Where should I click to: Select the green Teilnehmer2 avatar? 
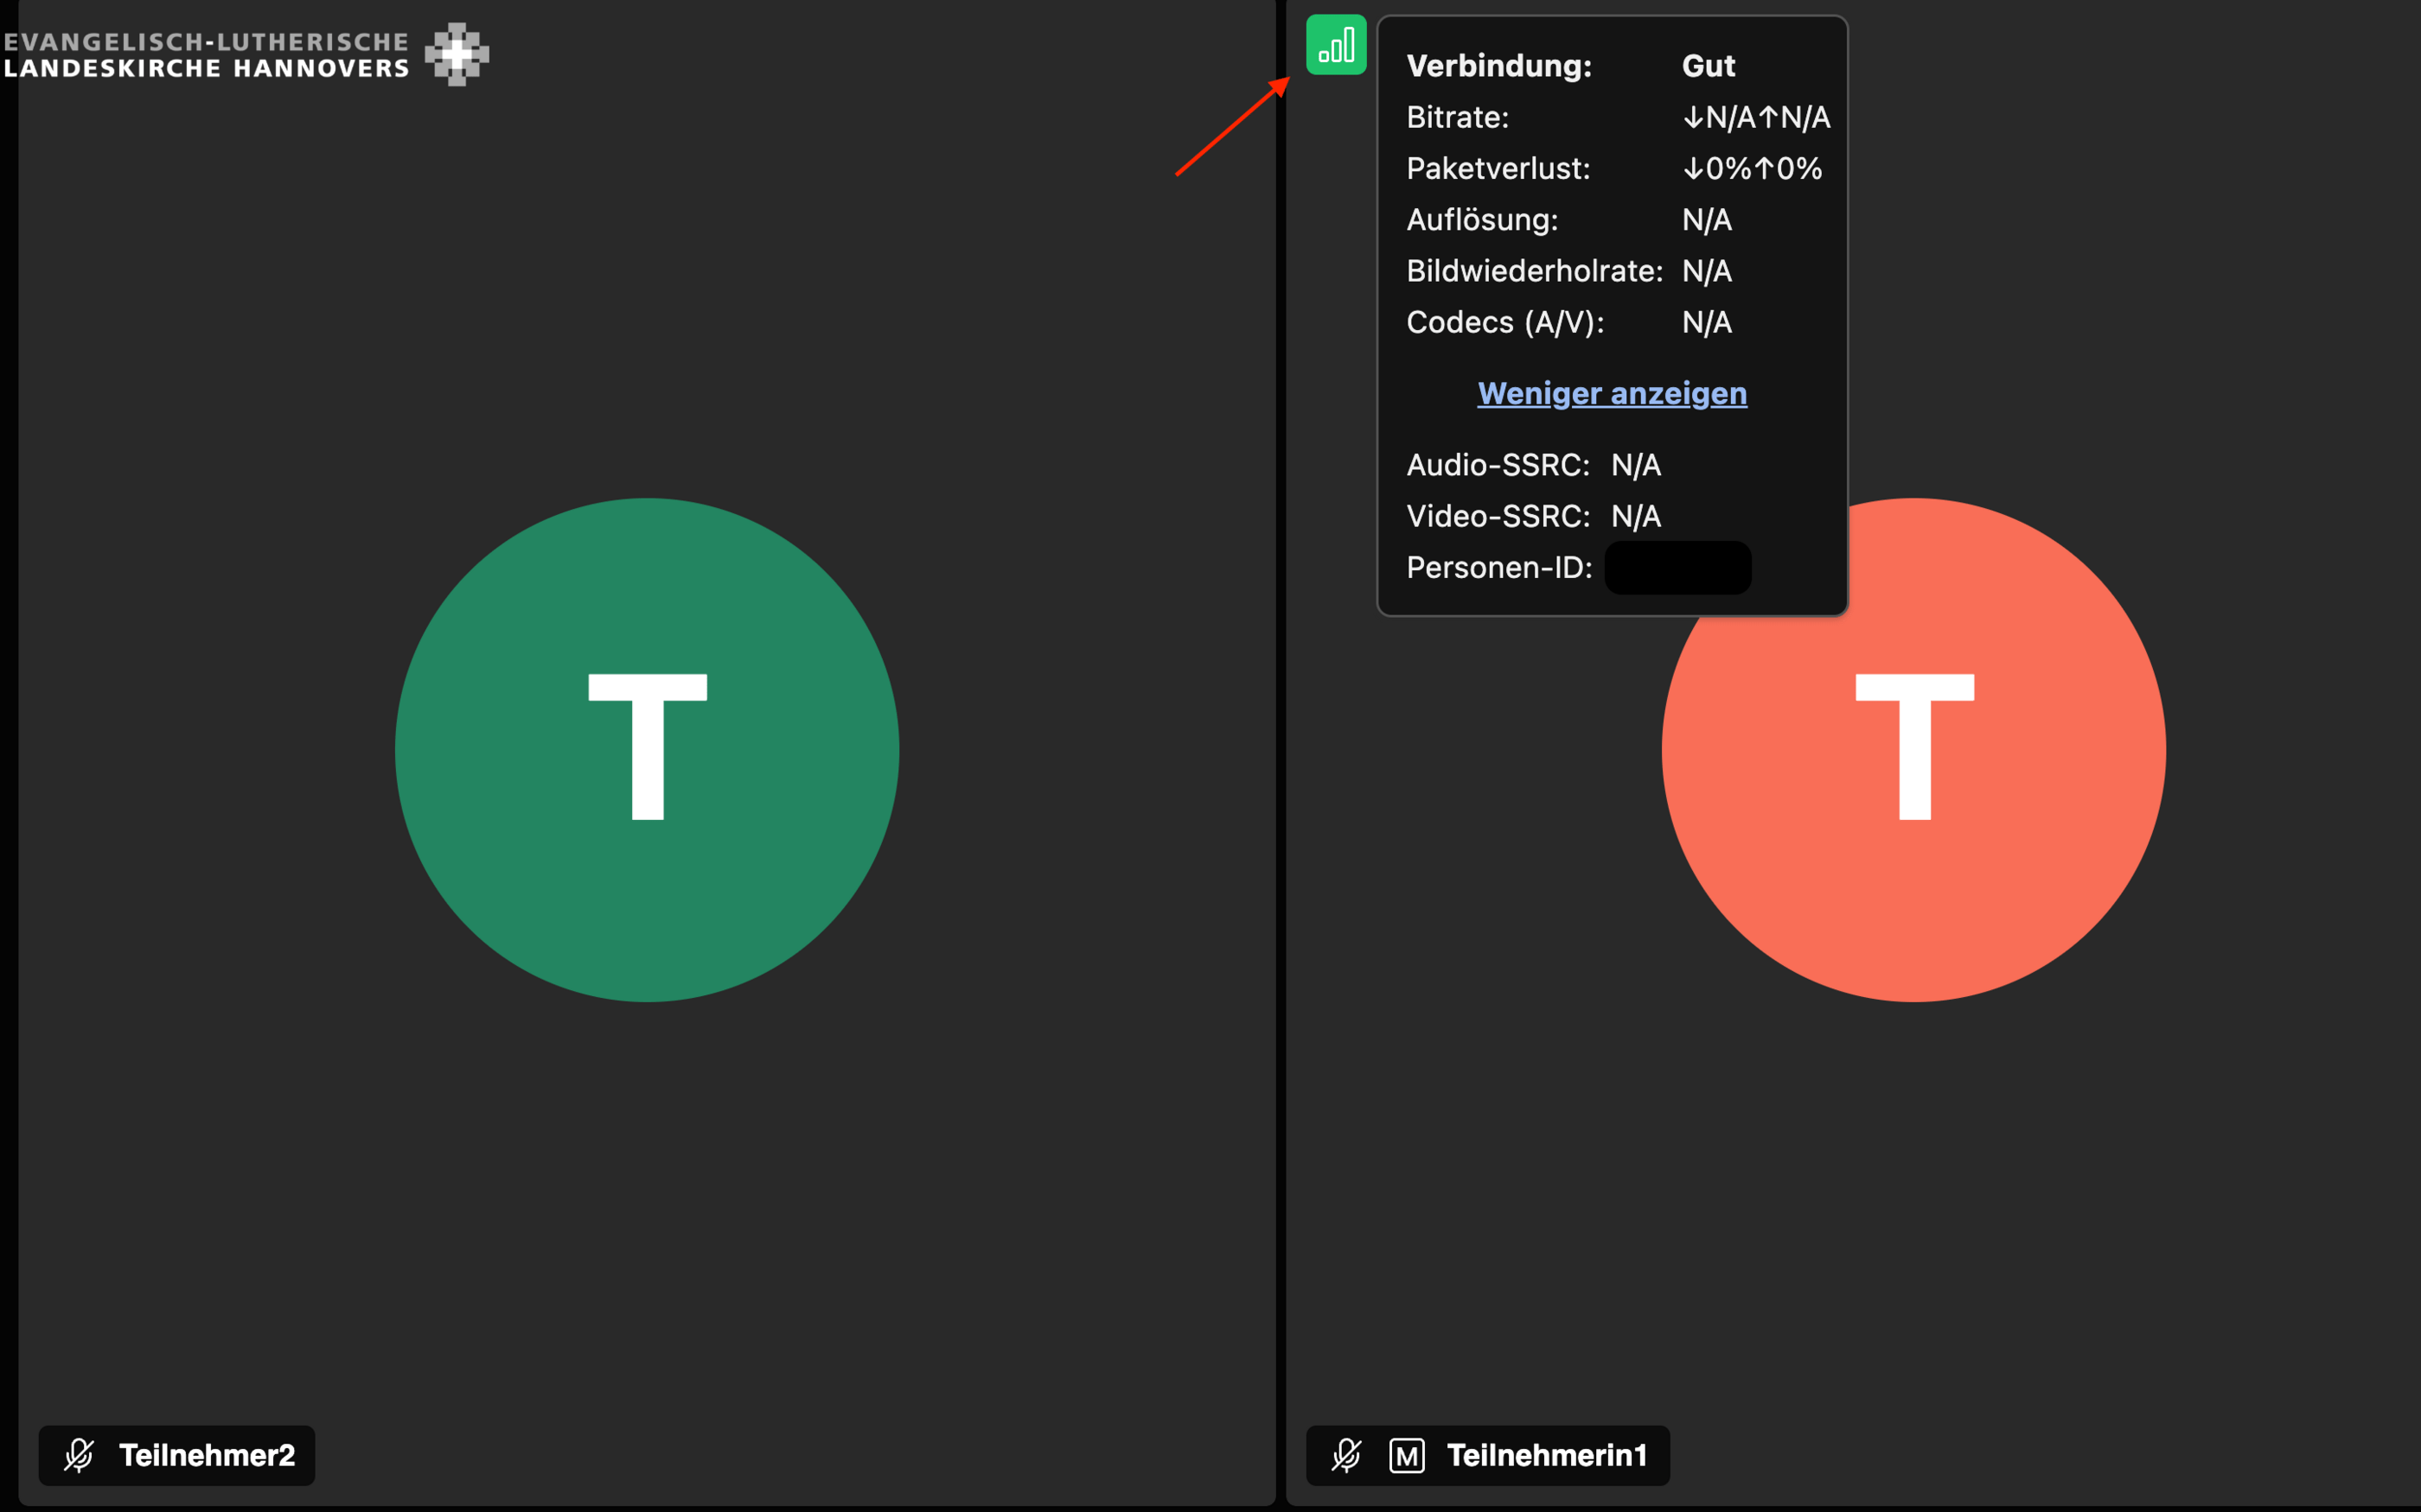[648, 750]
